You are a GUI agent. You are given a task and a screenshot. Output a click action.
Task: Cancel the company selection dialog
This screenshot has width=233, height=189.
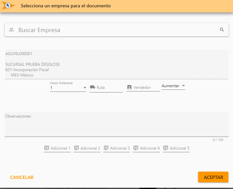[22, 177]
